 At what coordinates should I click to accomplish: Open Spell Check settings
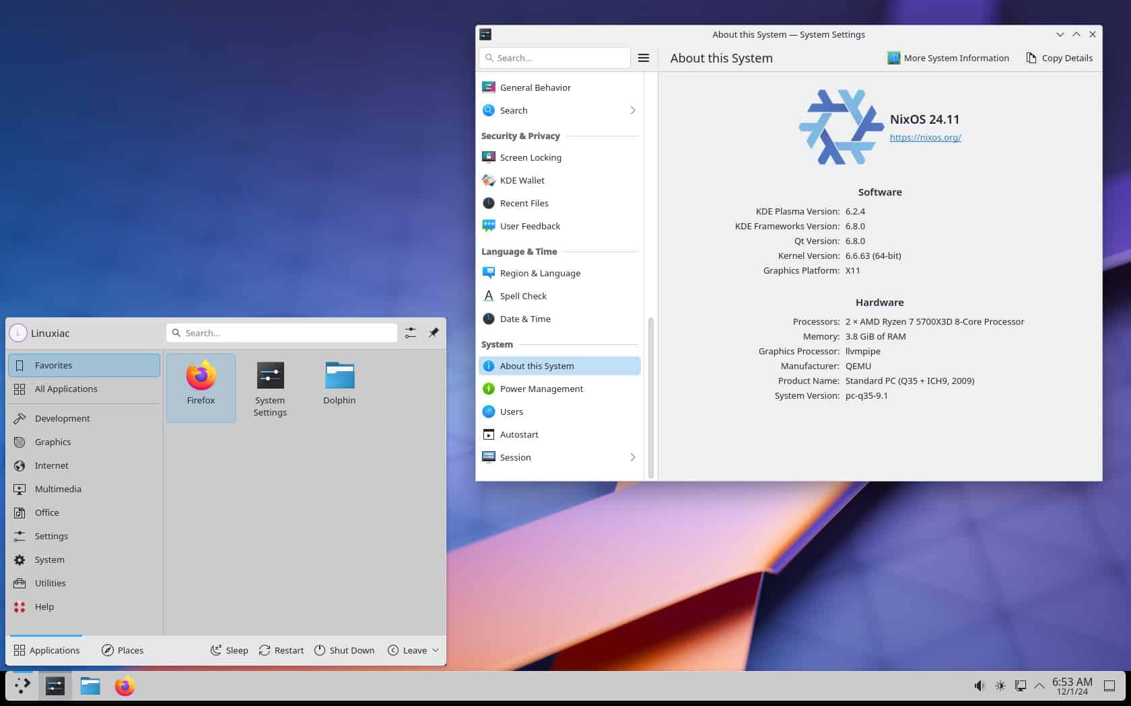pos(523,296)
